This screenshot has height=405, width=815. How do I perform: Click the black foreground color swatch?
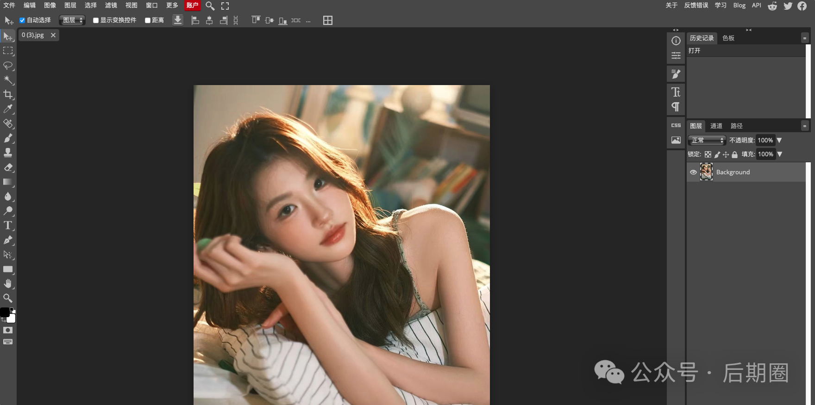click(x=5, y=313)
